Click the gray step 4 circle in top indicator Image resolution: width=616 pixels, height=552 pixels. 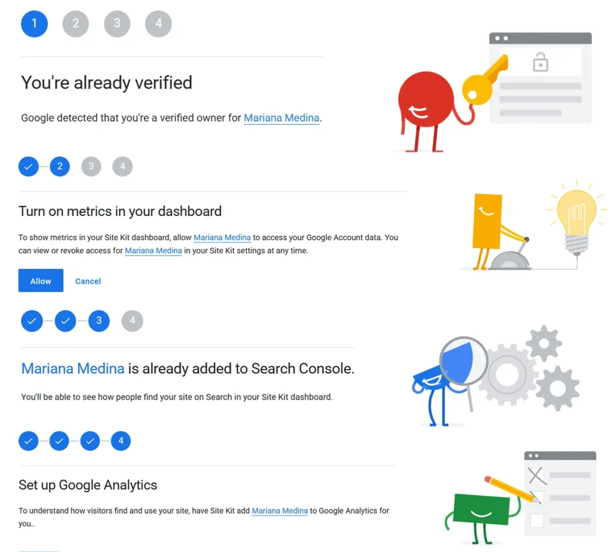point(158,23)
